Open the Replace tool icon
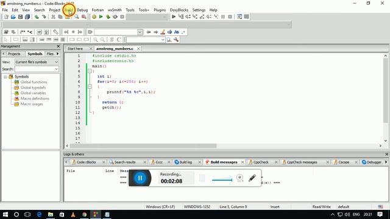 pyautogui.click(x=84, y=16)
